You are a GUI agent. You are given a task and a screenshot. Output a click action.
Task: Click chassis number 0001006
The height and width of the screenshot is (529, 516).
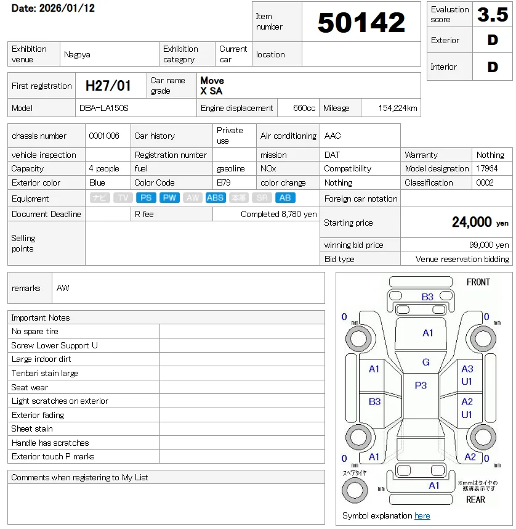point(104,136)
